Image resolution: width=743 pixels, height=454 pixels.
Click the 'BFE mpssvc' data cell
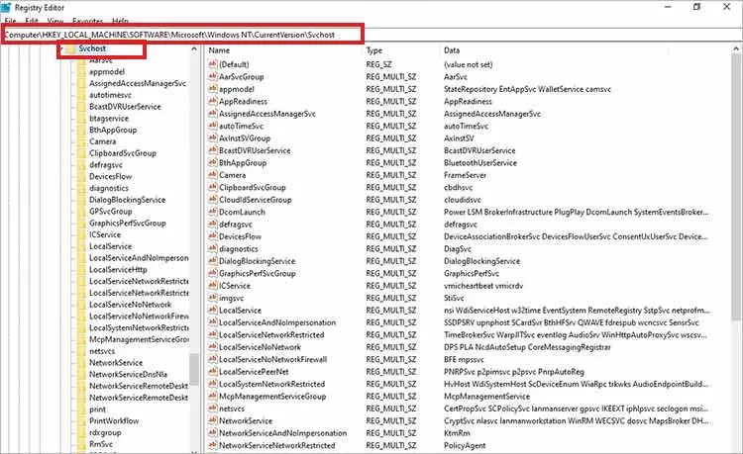coord(464,359)
